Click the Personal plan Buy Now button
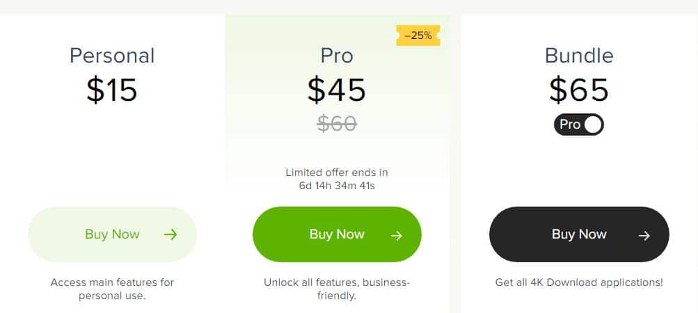Image resolution: width=698 pixels, height=313 pixels. [x=112, y=234]
